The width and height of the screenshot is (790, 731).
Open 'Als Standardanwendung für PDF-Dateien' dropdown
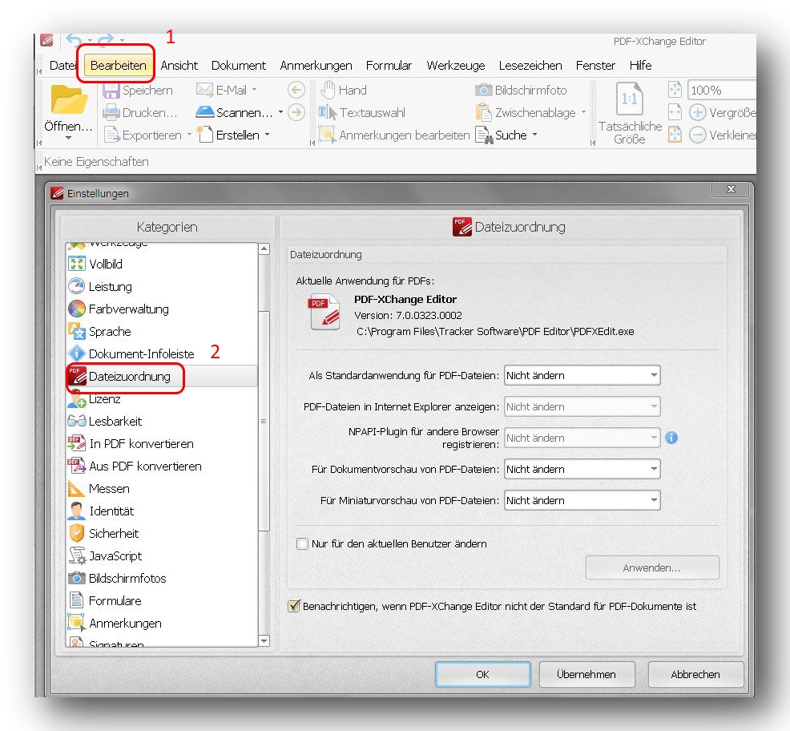(582, 375)
